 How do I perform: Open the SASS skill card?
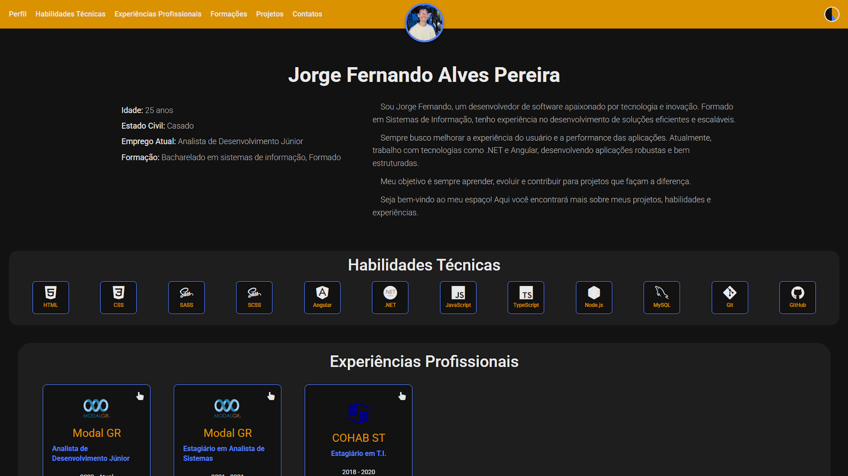click(x=186, y=297)
